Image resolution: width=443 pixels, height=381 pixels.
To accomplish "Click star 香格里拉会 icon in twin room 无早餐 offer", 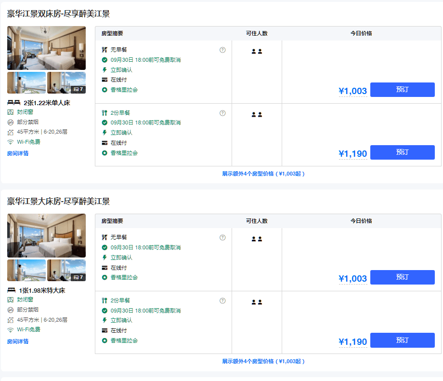I will [104, 90].
